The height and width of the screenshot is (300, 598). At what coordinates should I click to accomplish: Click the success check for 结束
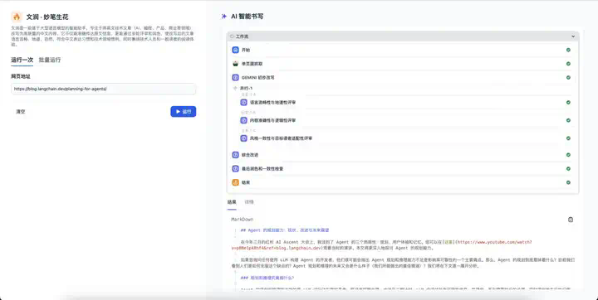coord(568,182)
